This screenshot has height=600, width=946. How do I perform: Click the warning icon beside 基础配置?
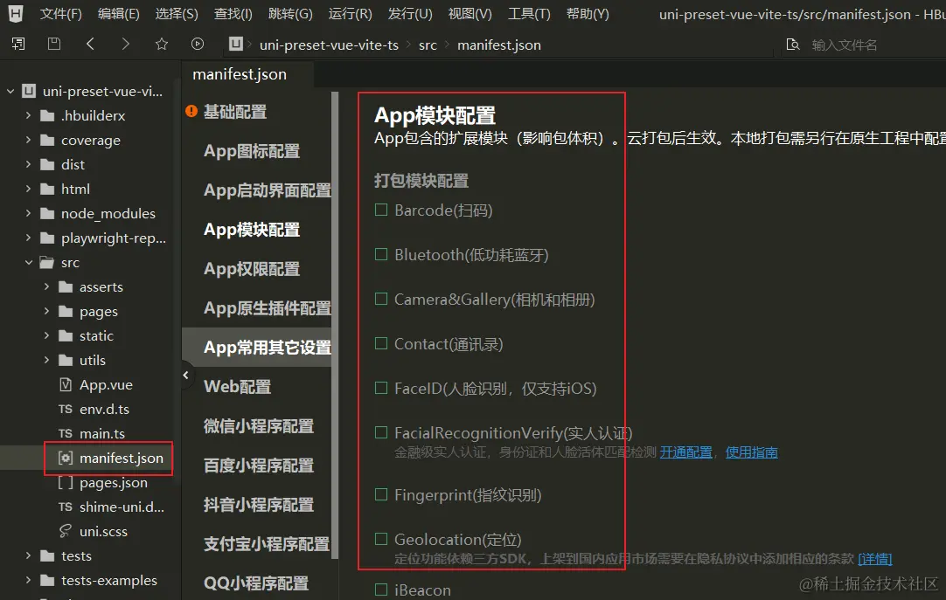click(191, 111)
